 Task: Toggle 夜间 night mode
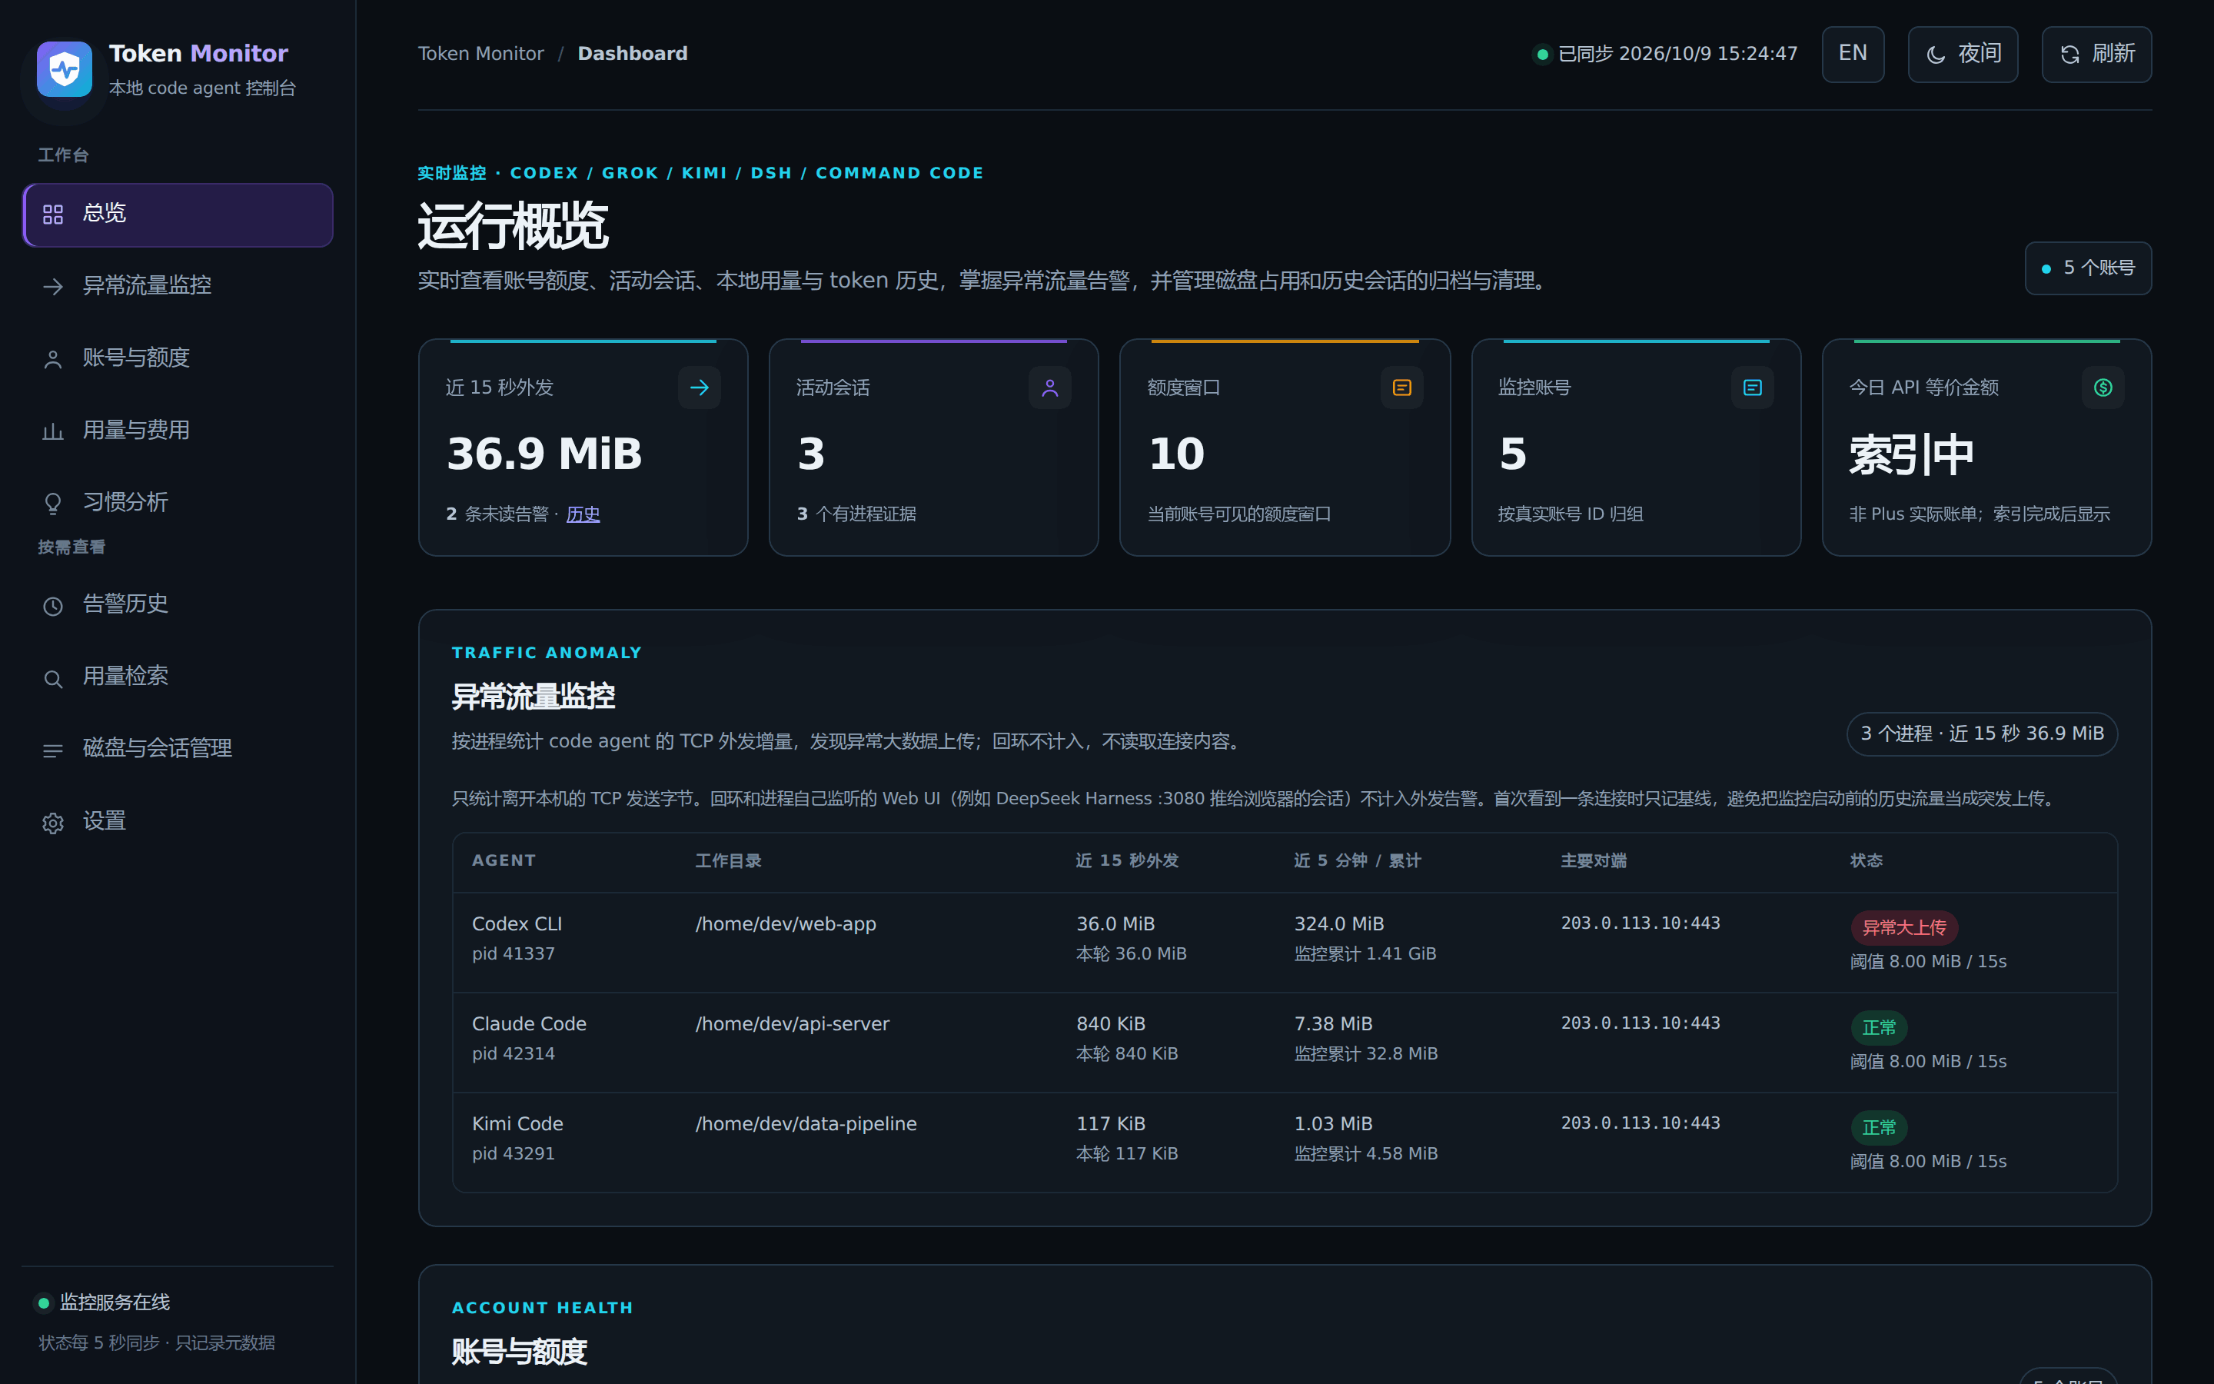(x=1963, y=54)
